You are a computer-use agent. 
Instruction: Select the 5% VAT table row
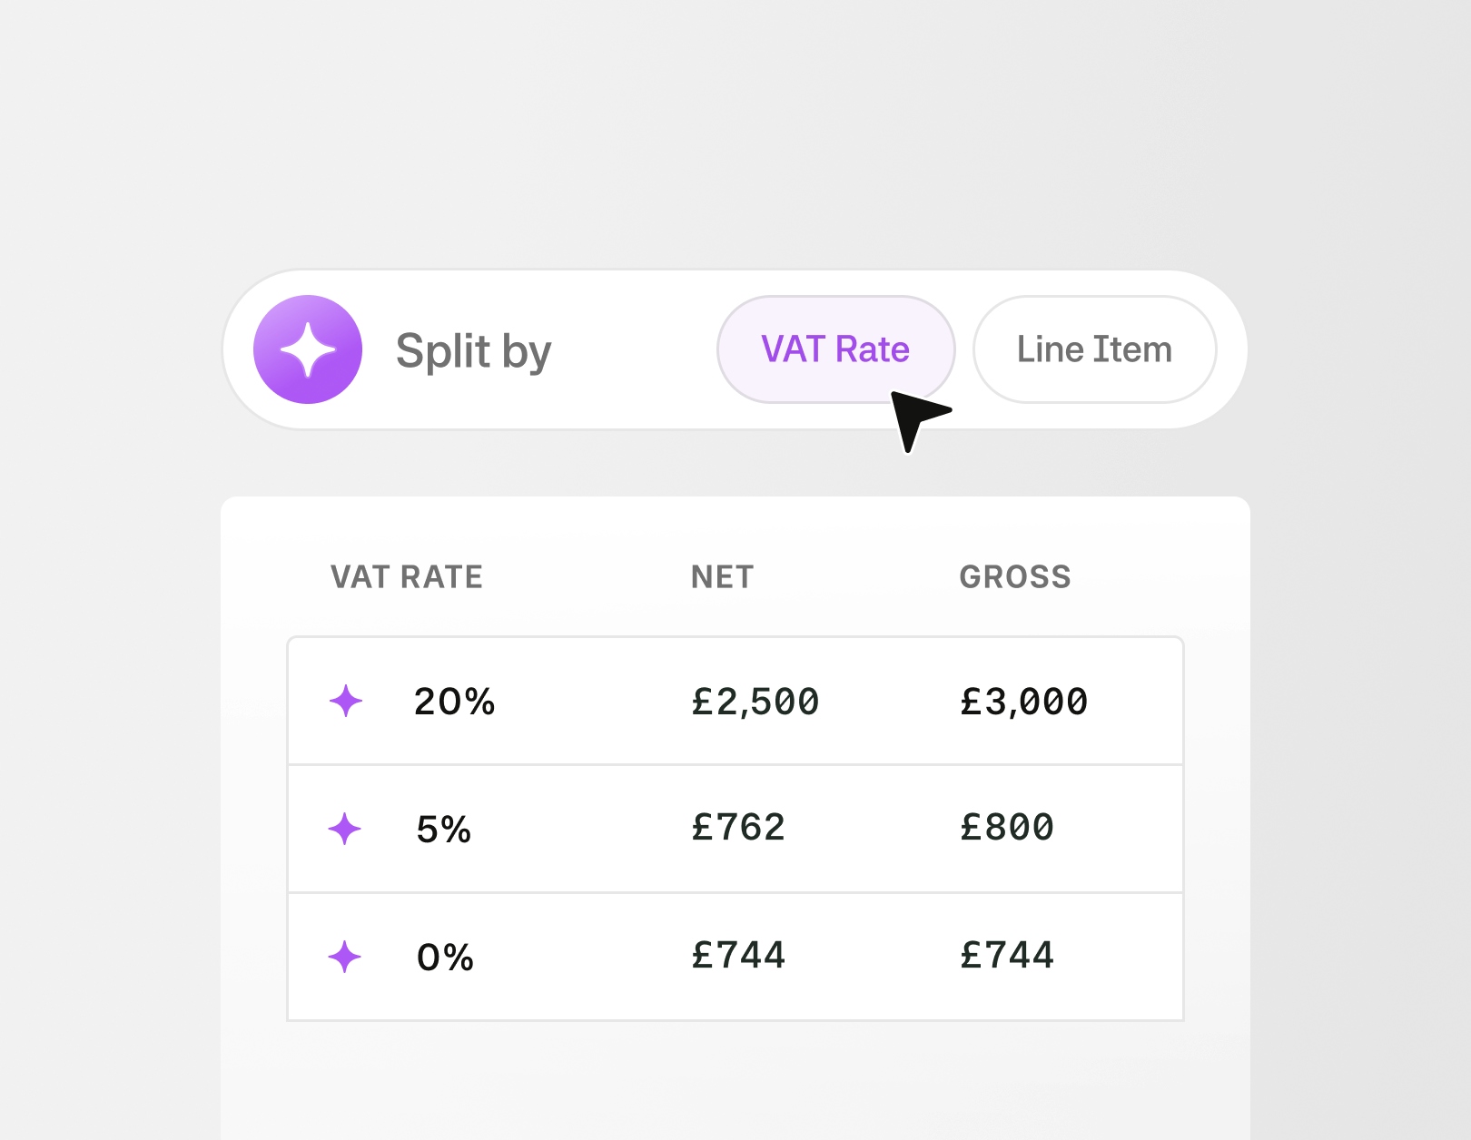tap(735, 827)
